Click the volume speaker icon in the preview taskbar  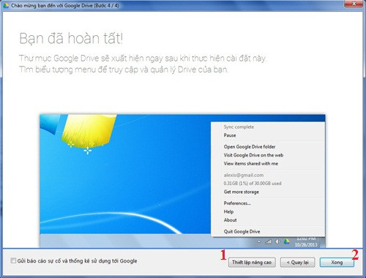pyautogui.click(x=277, y=241)
